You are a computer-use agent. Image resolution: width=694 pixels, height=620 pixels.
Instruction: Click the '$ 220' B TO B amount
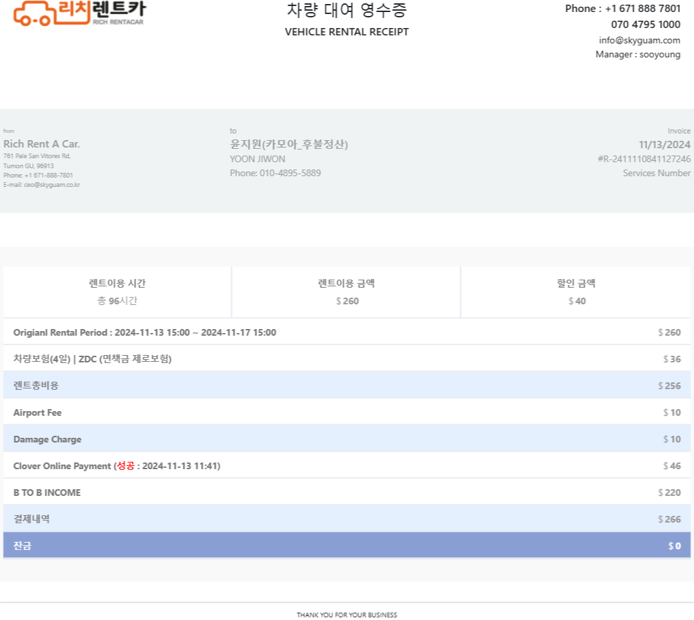point(669,493)
